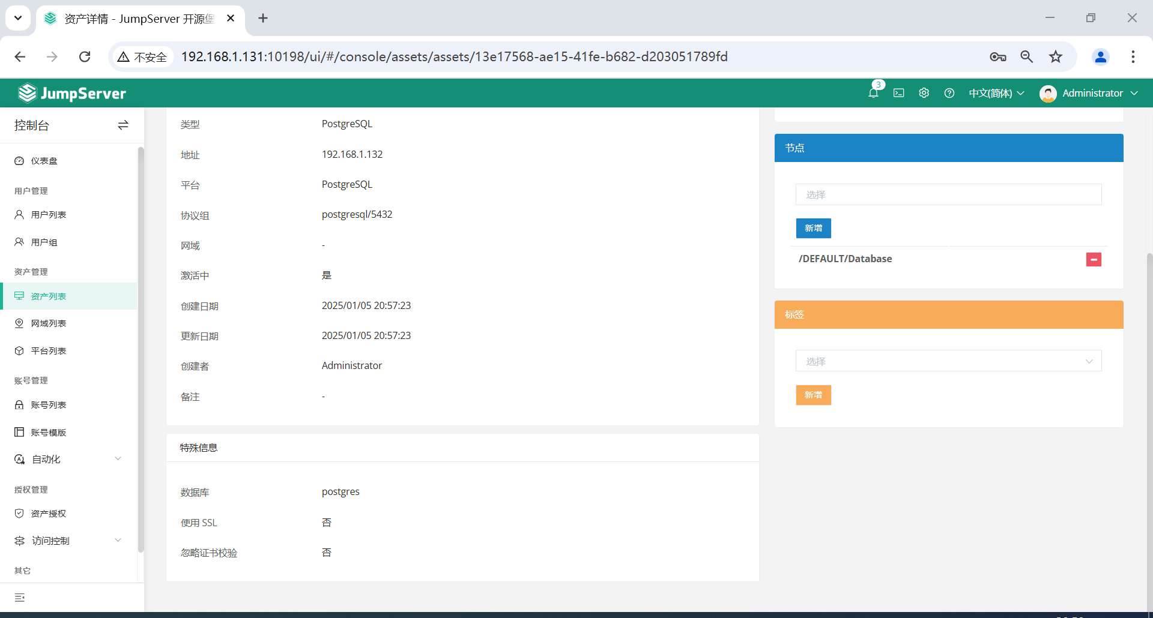
Task: Remove the /DEFAULT/Database node
Action: (1094, 259)
